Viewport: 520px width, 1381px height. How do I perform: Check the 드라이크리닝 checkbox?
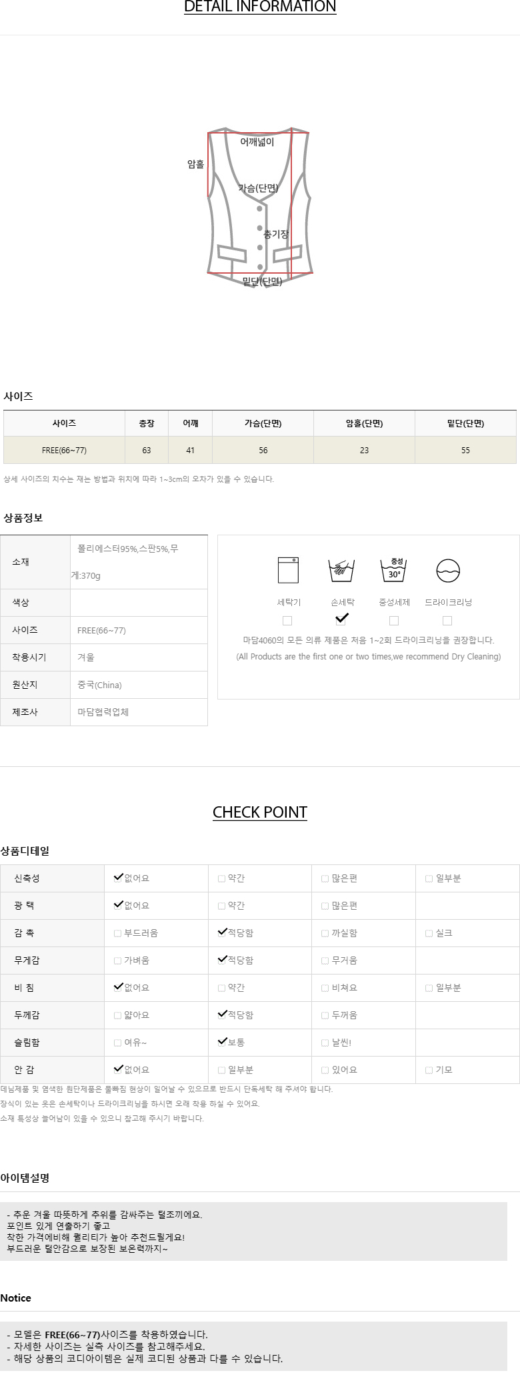[x=447, y=621]
